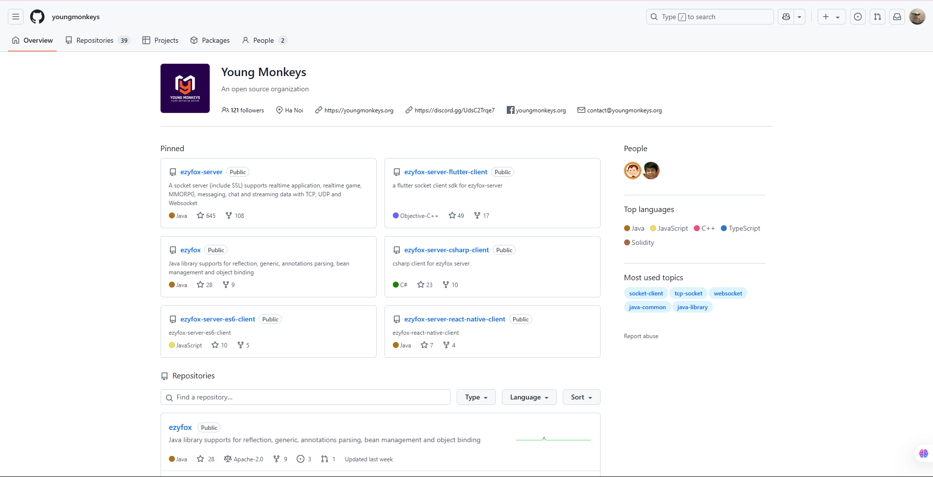Open your notifications inbox
The width and height of the screenshot is (933, 477).
tap(897, 16)
